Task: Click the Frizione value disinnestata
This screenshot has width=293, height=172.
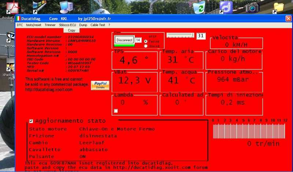Action: pyautogui.click(x=98, y=136)
